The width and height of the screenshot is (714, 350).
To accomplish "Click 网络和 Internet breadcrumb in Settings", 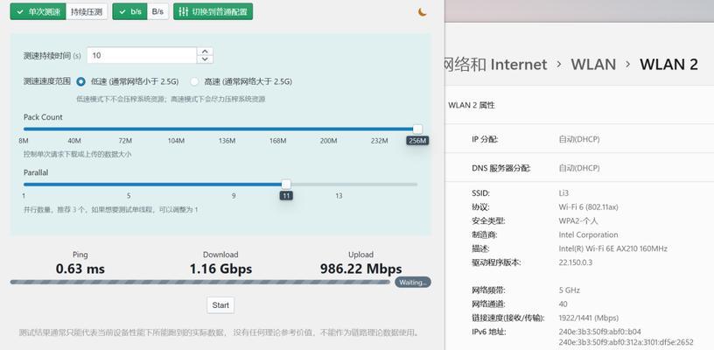I will coord(495,64).
